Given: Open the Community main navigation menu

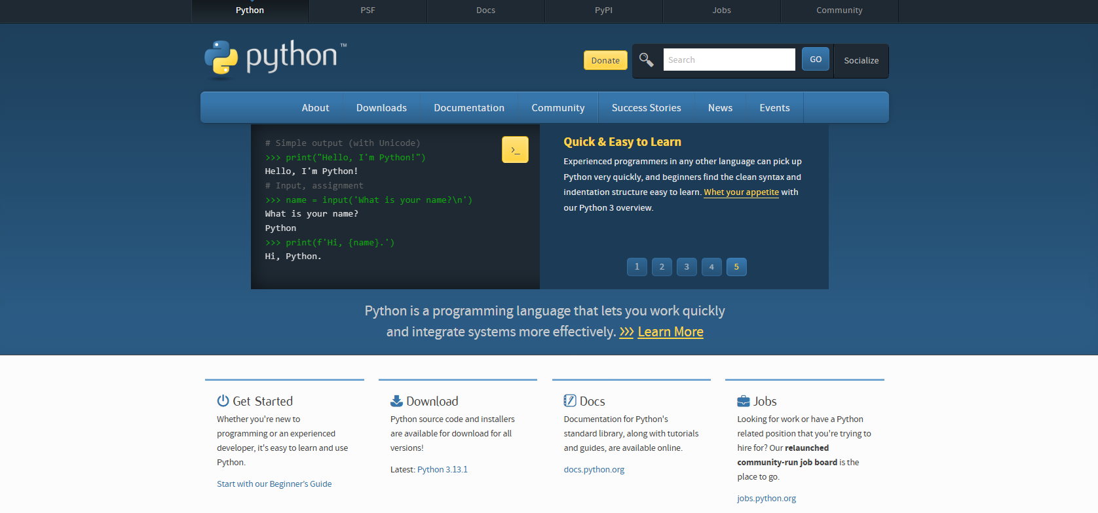Looking at the screenshot, I should pyautogui.click(x=558, y=108).
